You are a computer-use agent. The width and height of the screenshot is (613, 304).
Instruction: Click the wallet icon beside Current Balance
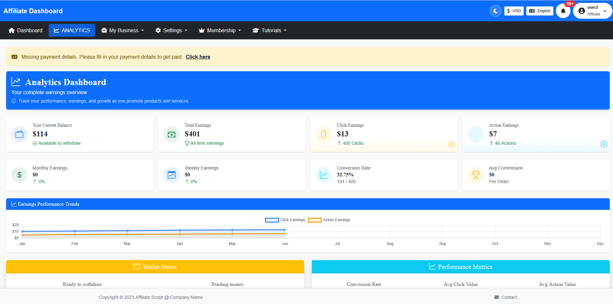19,134
